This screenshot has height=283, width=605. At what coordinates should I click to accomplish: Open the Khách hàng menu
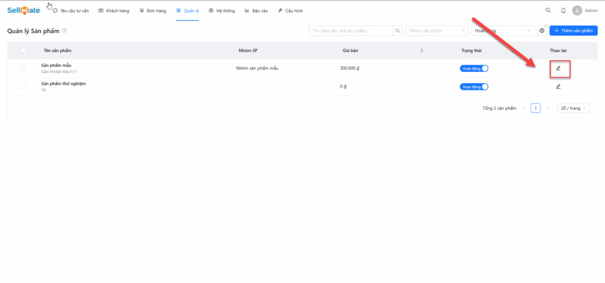pos(114,11)
